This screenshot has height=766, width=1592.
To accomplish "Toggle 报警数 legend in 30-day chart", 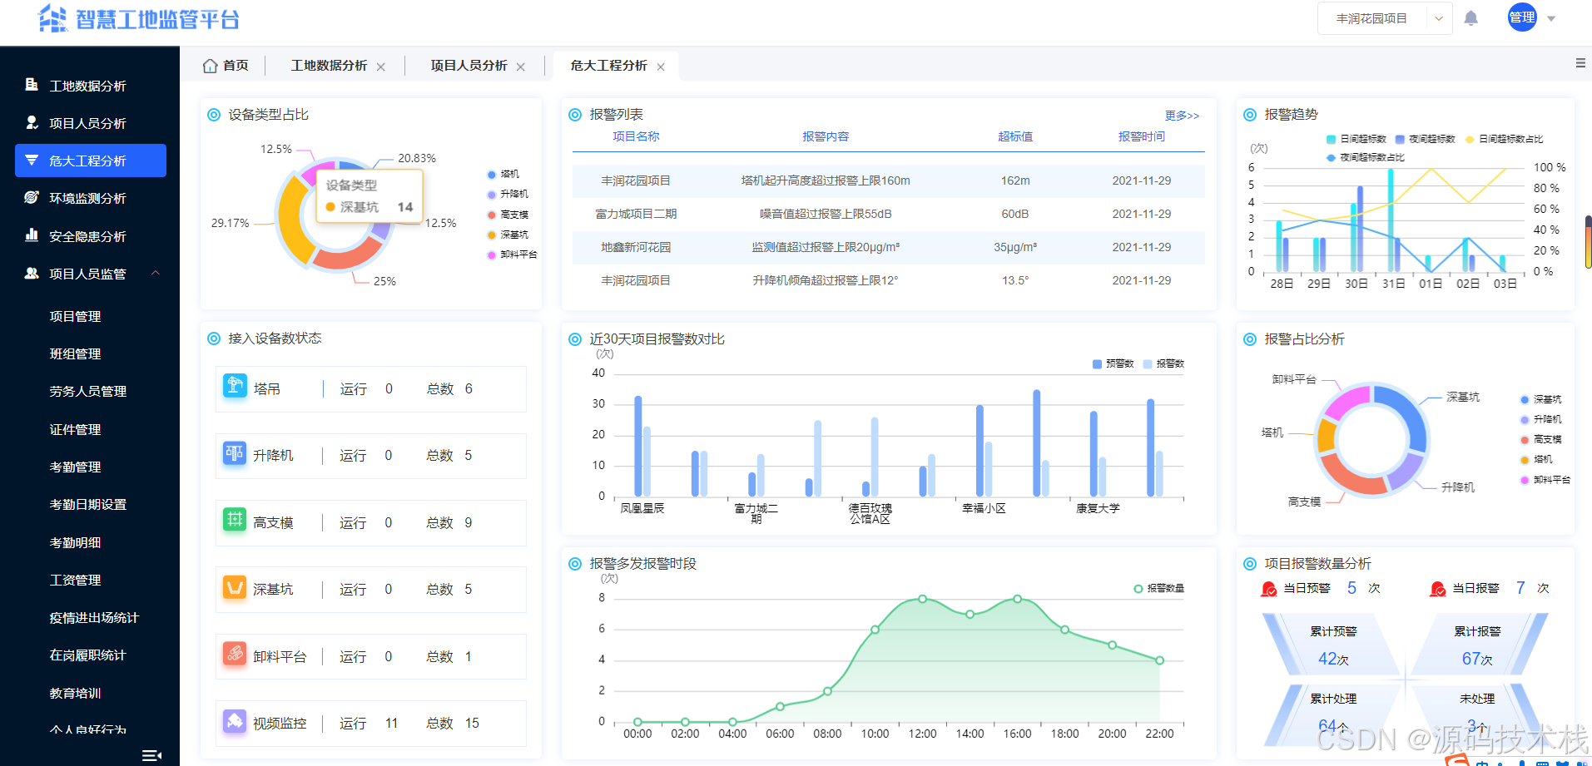I will 1164,363.
